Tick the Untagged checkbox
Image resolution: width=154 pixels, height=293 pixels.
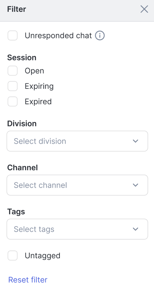13,255
